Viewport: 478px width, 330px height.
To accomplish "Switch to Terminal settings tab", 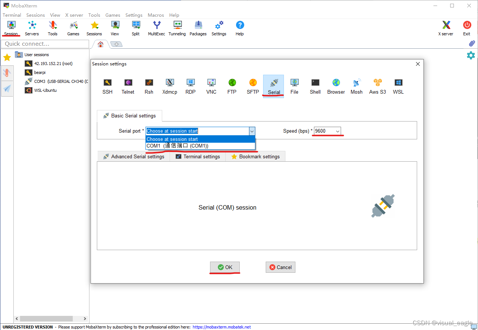I will click(198, 156).
